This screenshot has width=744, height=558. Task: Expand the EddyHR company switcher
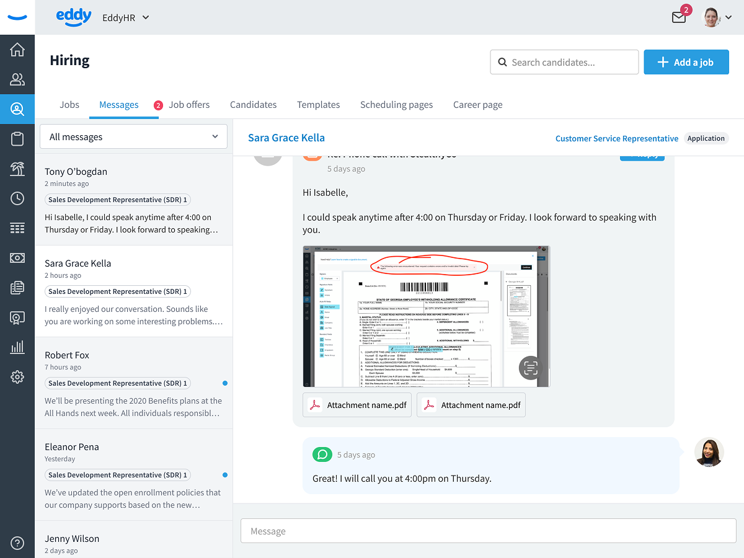pos(126,17)
